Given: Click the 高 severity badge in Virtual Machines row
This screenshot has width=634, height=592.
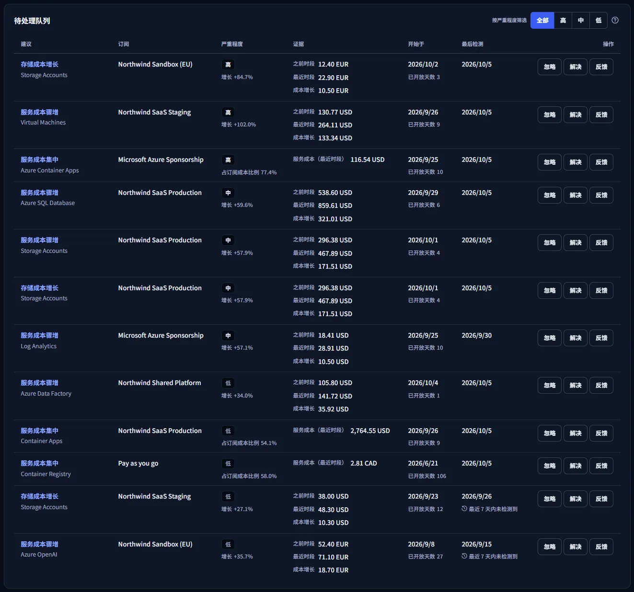Looking at the screenshot, I should pos(228,113).
